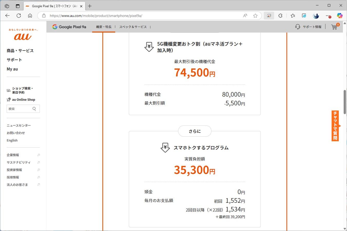
Task: Open the favorites list icon
Action: (293, 16)
